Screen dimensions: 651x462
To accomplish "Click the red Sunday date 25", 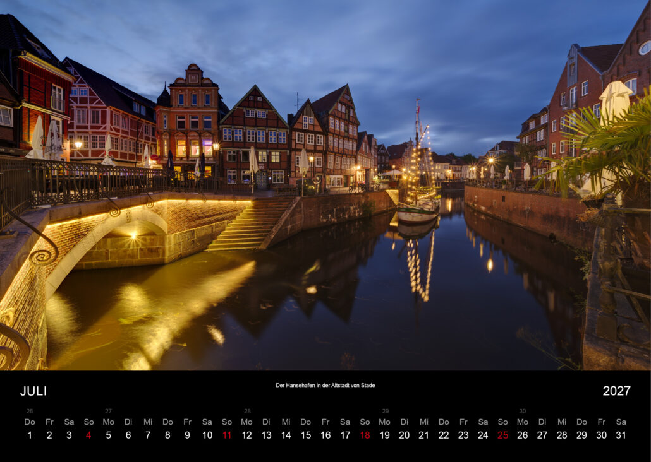I will click(x=502, y=435).
